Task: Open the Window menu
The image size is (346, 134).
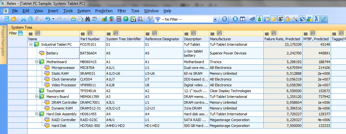Action: pos(151,11)
